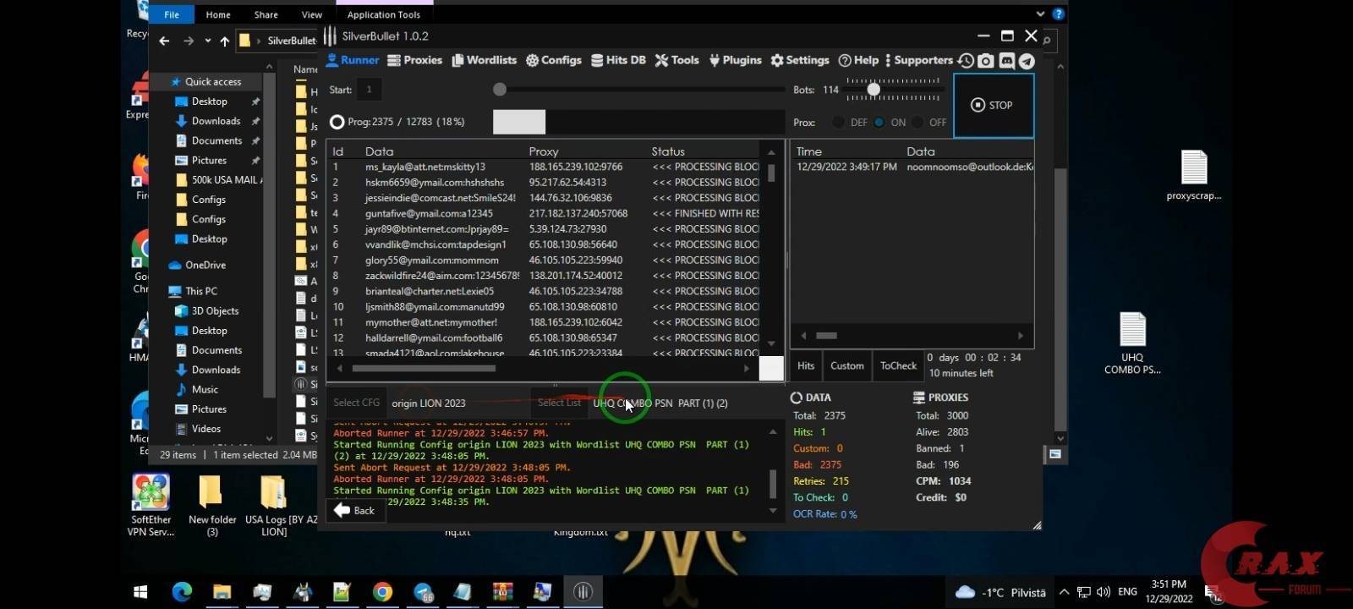Go up one folder in File Explorer
This screenshot has height=609, width=1353.
click(225, 41)
